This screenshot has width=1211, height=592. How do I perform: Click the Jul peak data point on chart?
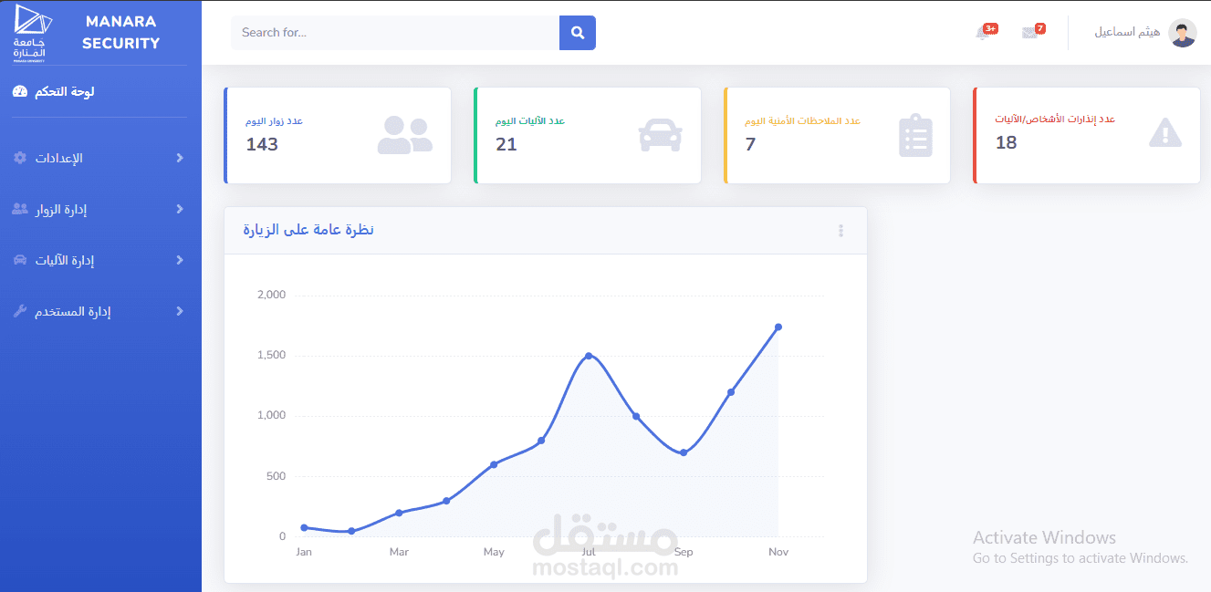tap(589, 356)
